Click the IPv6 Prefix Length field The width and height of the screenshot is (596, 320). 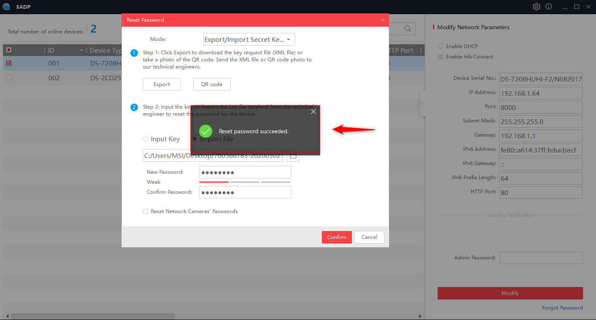point(541,178)
